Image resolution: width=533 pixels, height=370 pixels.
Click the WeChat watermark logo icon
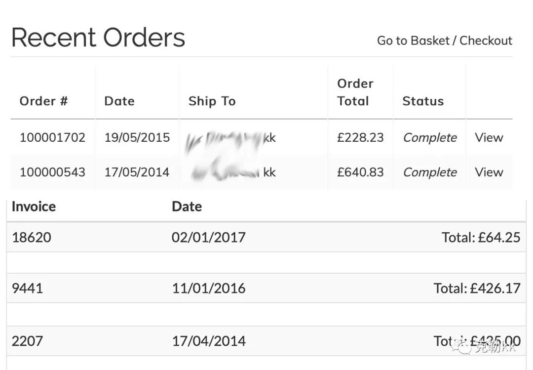click(x=463, y=347)
